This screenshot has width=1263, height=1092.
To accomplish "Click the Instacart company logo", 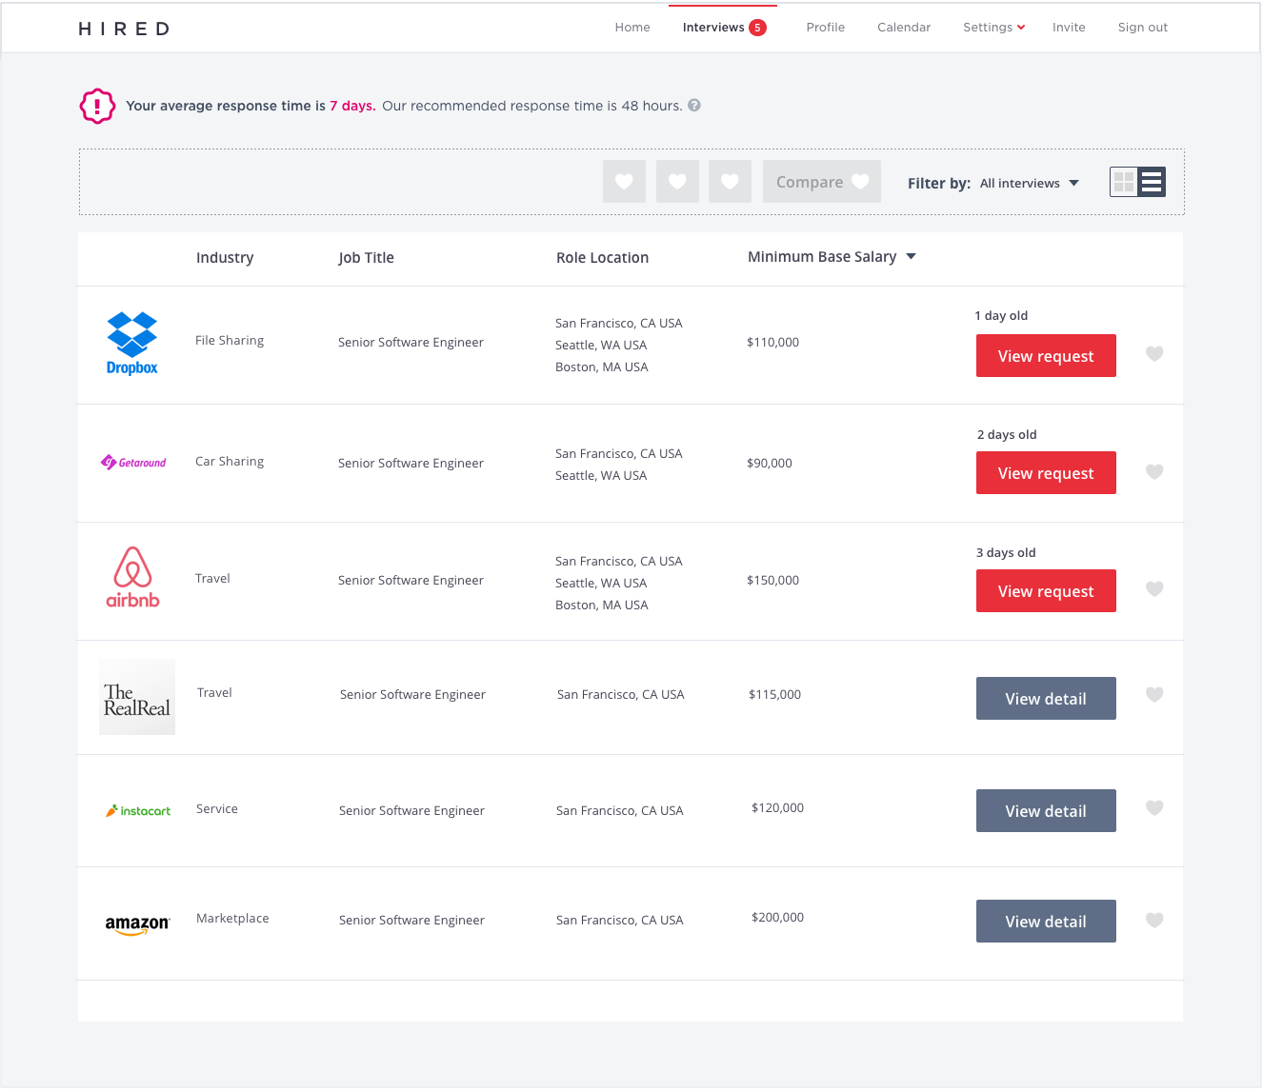I will pyautogui.click(x=138, y=811).
